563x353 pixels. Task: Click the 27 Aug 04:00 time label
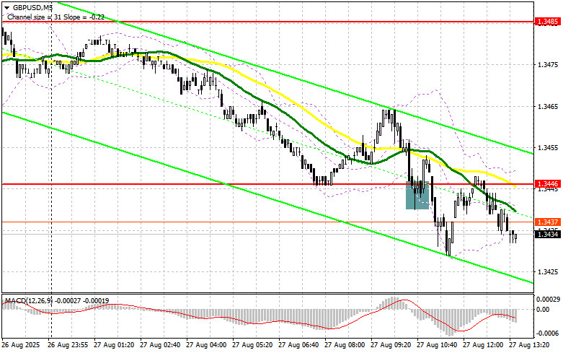[x=206, y=345]
